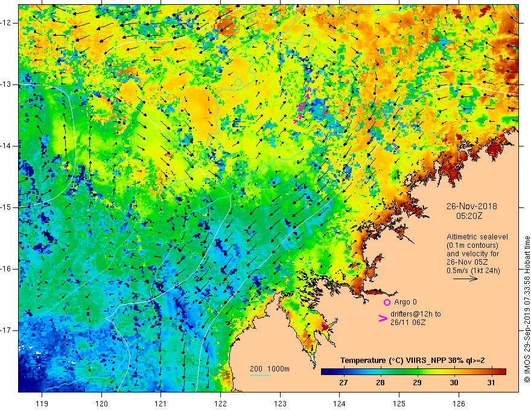This screenshot has width=531, height=410.
Task: Click the '26-Nov-2018' date text
Action: pos(472,206)
